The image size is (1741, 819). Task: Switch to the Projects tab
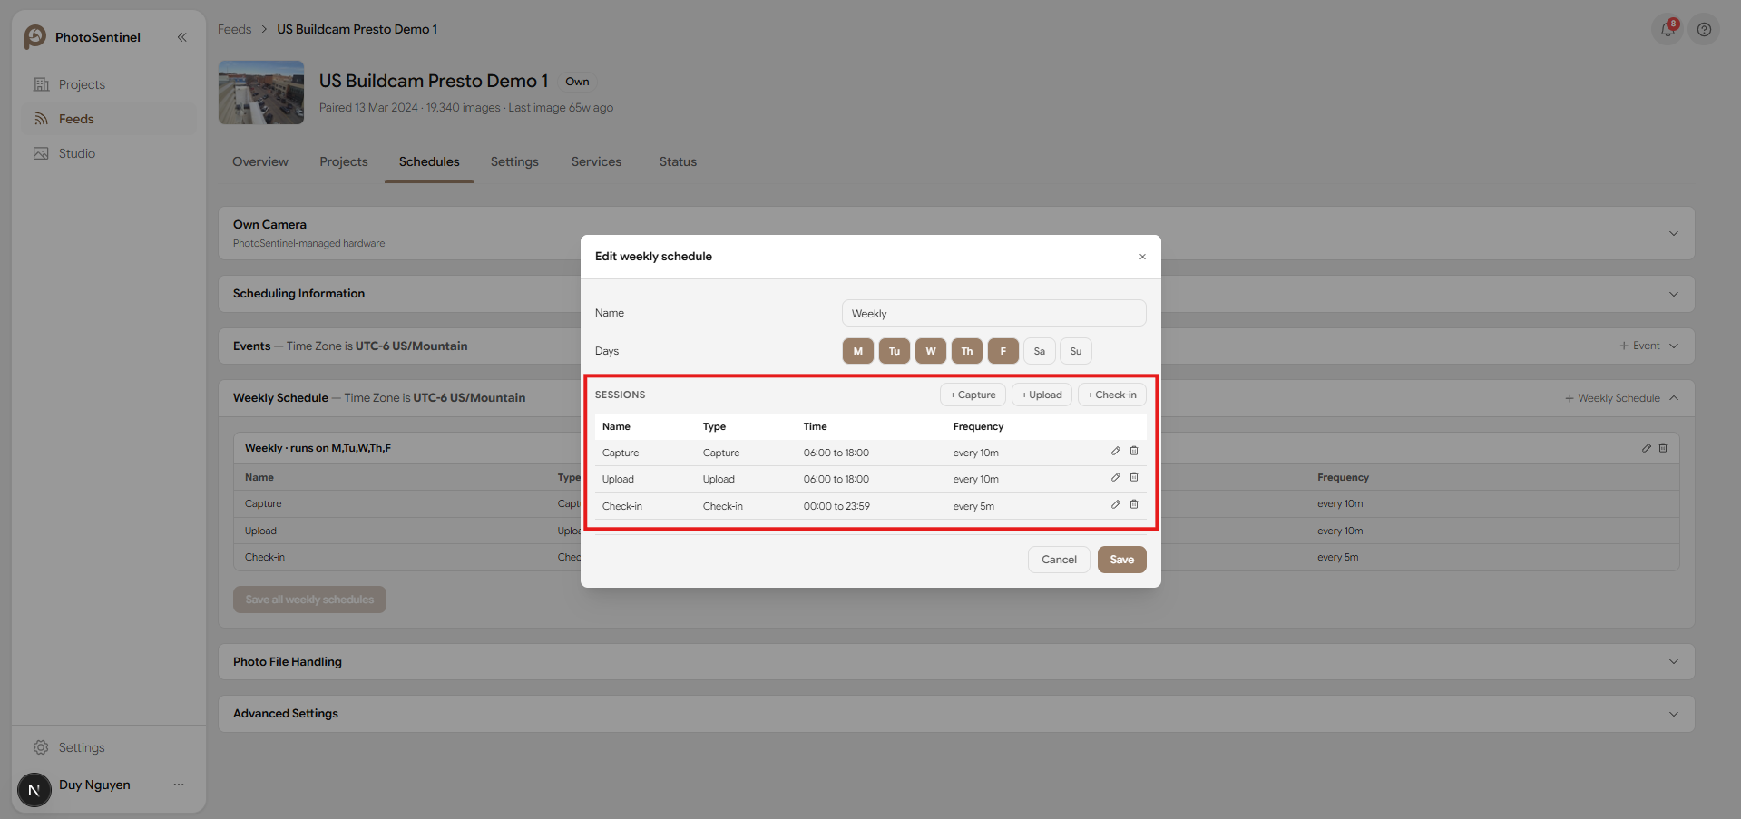pos(344,161)
